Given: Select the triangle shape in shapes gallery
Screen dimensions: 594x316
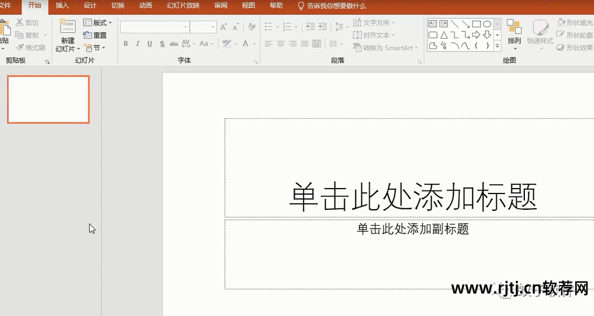Looking at the screenshot, I should point(444,35).
